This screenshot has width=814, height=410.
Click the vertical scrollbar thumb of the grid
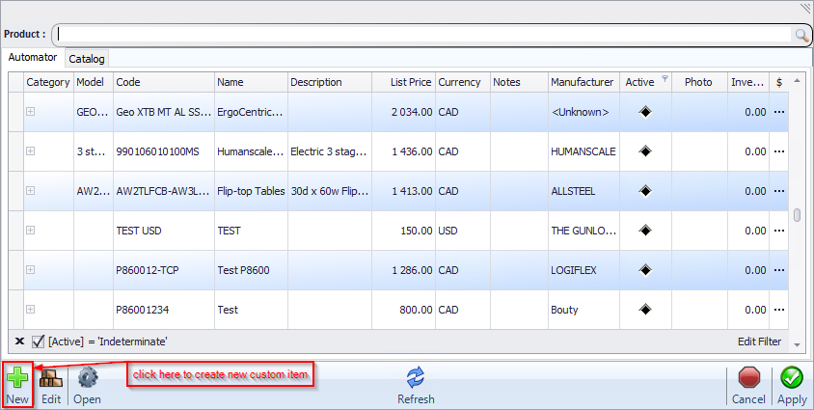click(797, 215)
